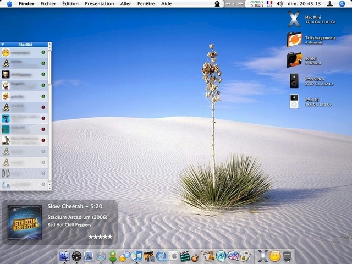Open the Mac Mini drive on desktop
Screen dimensions: 352x264
point(294,19)
